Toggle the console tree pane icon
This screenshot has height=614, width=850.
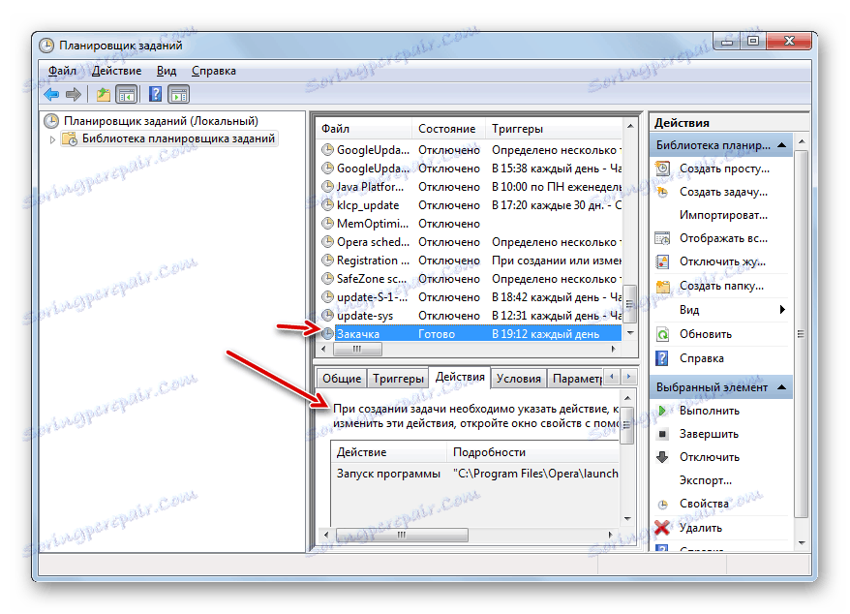point(127,95)
